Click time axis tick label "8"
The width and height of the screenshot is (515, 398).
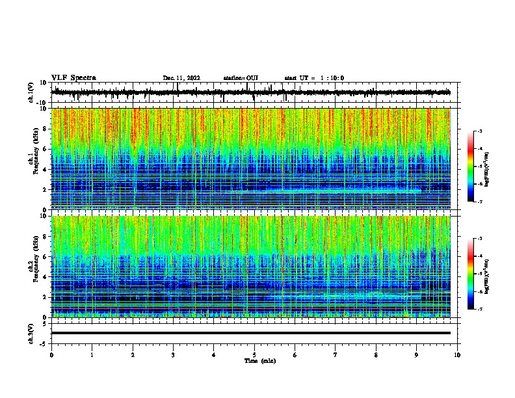[x=376, y=355]
